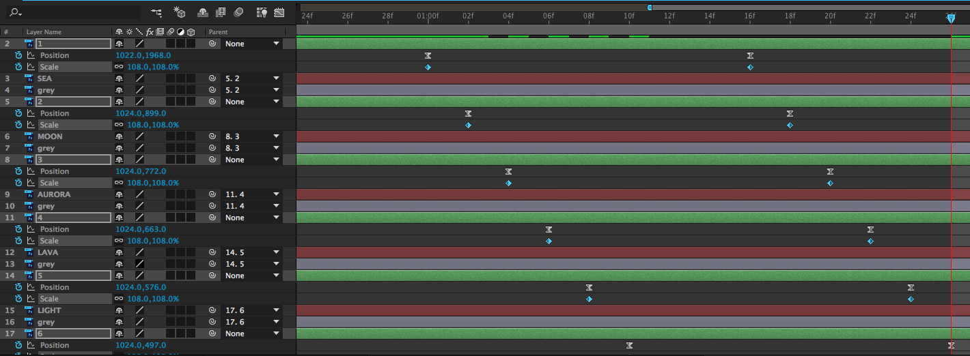
Task: Enable the Motion Blur icon in top bar
Action: (x=239, y=12)
